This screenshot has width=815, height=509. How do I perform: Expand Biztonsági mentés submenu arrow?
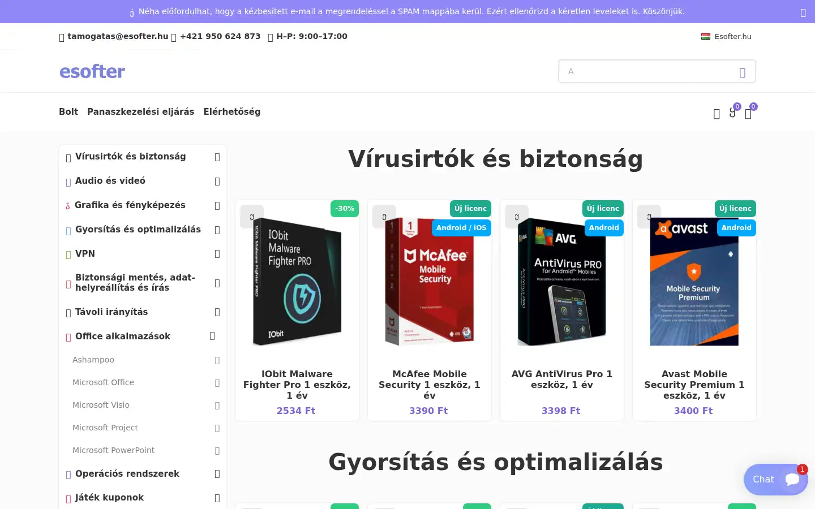pyautogui.click(x=217, y=283)
